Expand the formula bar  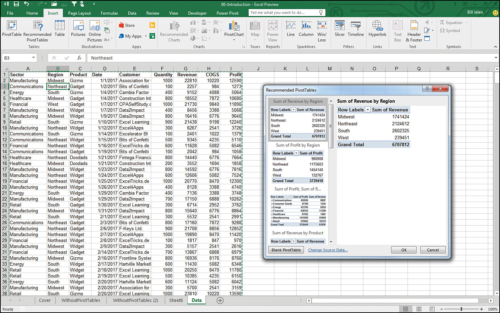[x=496, y=58]
